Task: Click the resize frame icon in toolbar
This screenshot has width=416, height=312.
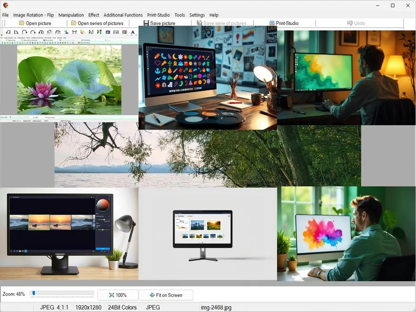Action: click(x=74, y=32)
